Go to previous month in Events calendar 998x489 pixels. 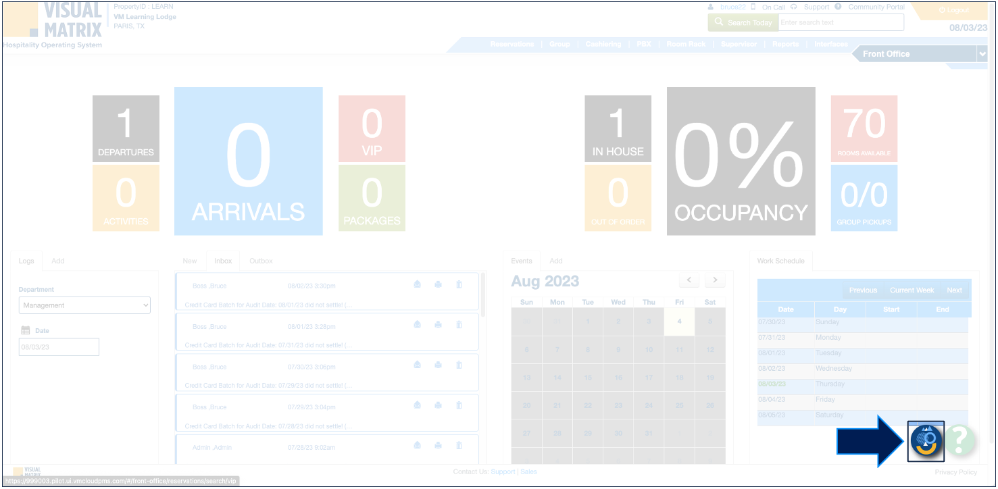click(689, 280)
